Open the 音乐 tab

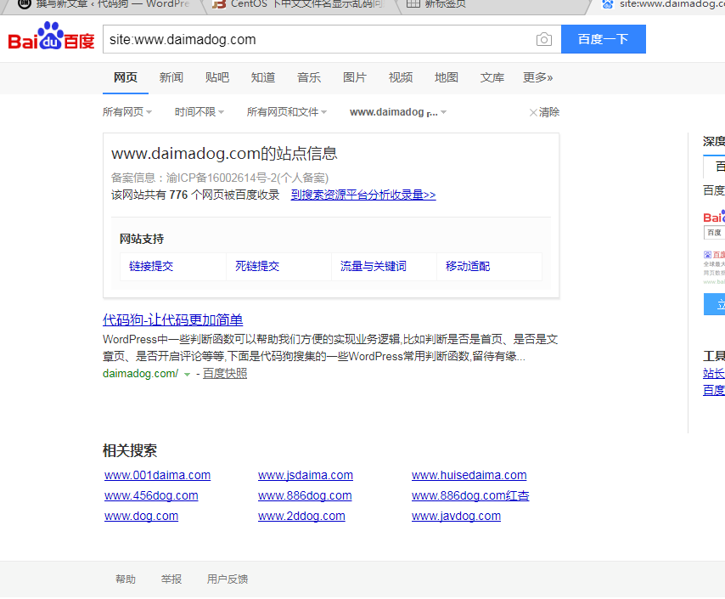[308, 77]
